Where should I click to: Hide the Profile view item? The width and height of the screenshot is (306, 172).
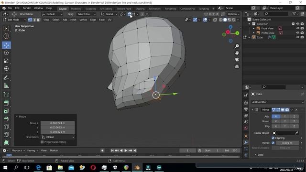297,33
